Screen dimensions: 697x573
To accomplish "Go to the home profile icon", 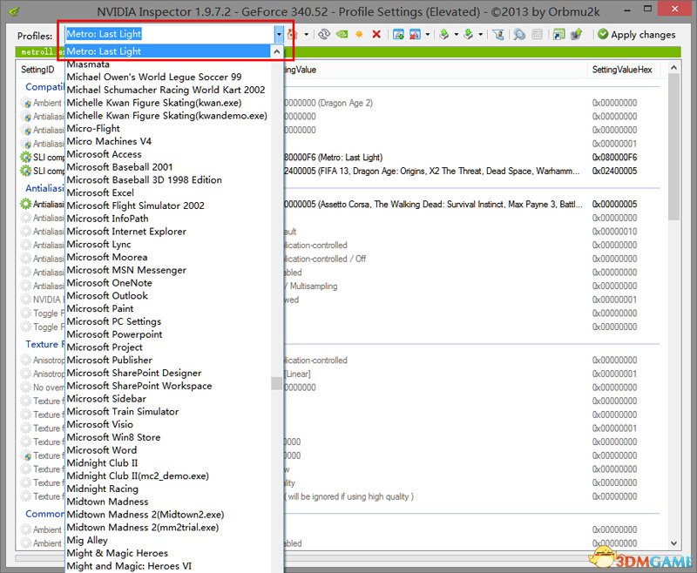I will (x=292, y=34).
